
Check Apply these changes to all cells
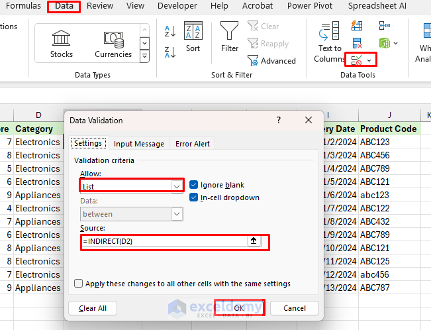(x=78, y=283)
